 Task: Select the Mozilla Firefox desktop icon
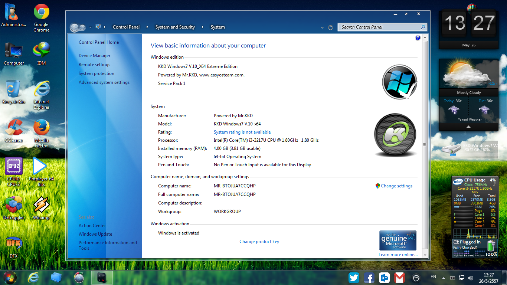pyautogui.click(x=42, y=134)
